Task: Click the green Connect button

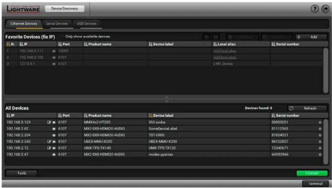Action: coord(312,173)
